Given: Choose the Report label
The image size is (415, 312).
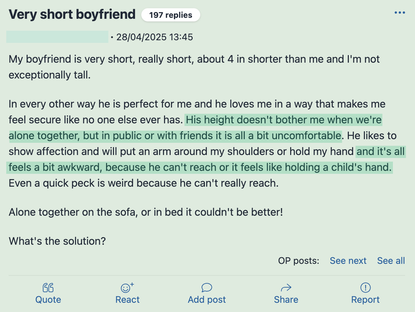Looking at the screenshot, I should (x=365, y=299).
